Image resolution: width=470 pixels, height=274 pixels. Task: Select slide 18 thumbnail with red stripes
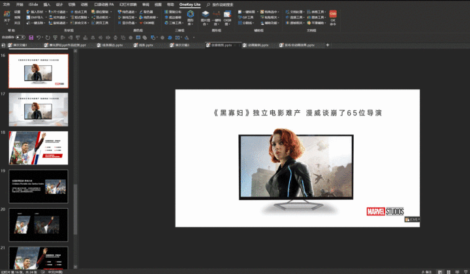click(x=39, y=148)
